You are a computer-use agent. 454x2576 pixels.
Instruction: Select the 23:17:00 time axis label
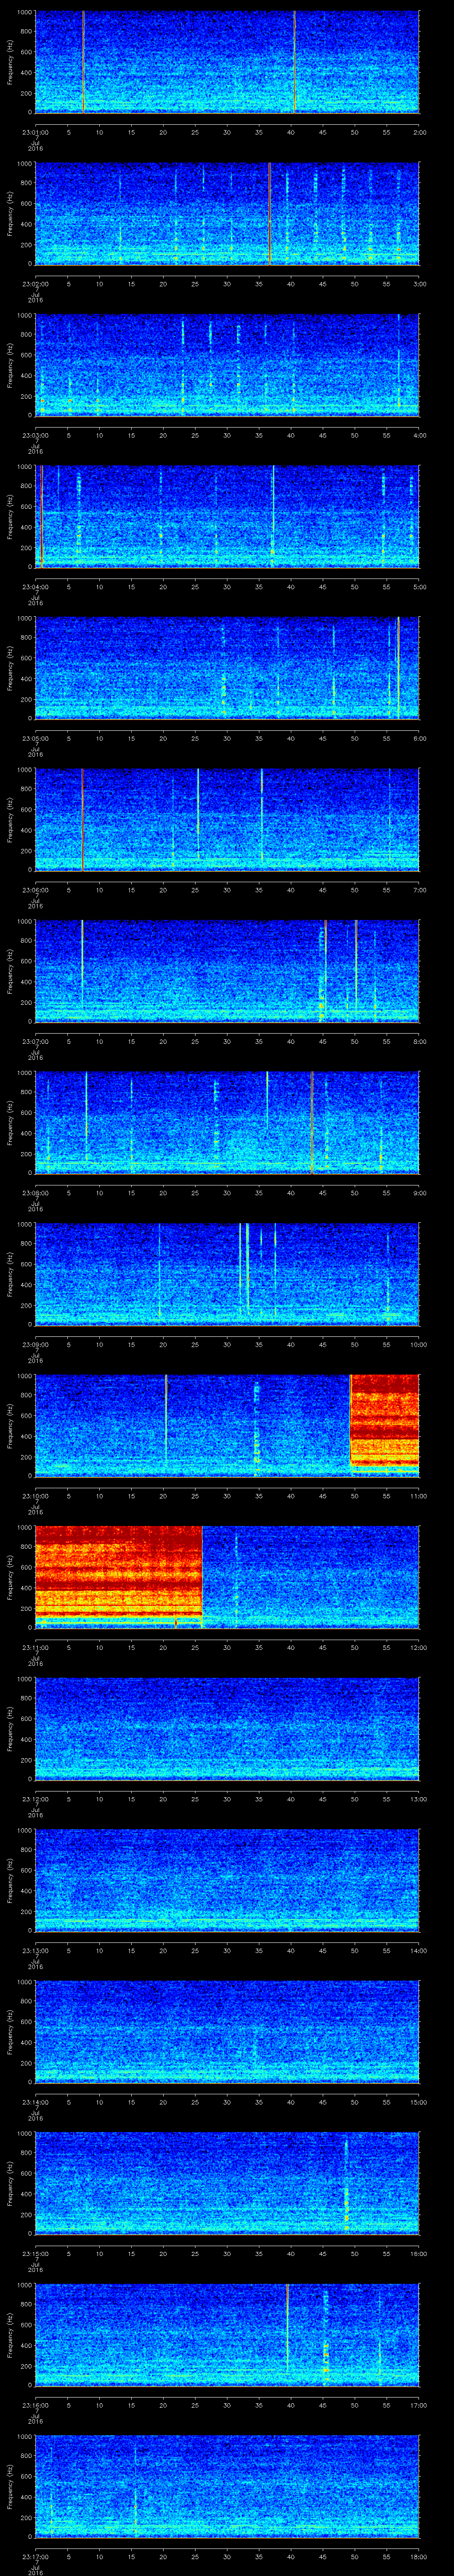[x=35, y=2556]
